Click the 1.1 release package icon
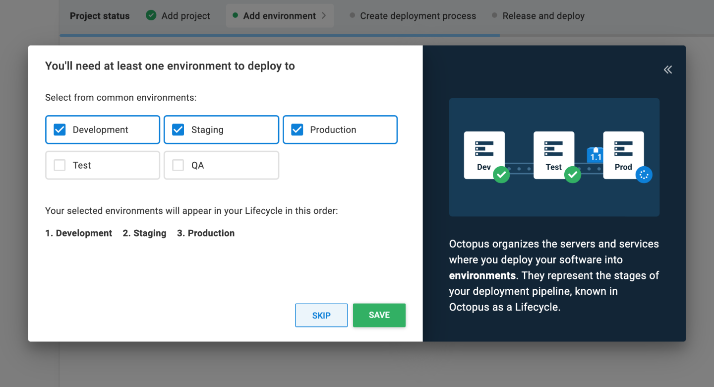Viewport: 714px width, 387px height. coord(595,155)
